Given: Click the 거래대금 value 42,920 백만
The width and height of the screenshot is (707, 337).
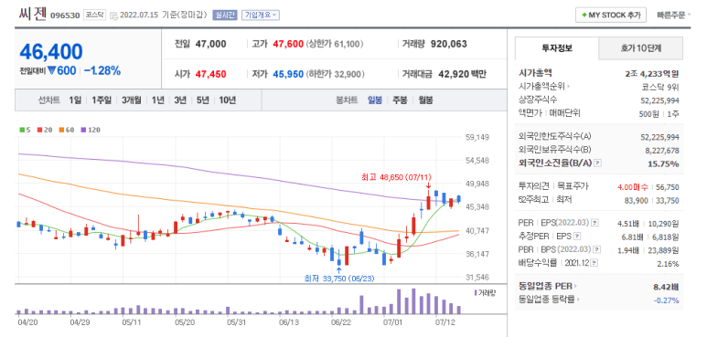Looking at the screenshot, I should pos(462,74).
